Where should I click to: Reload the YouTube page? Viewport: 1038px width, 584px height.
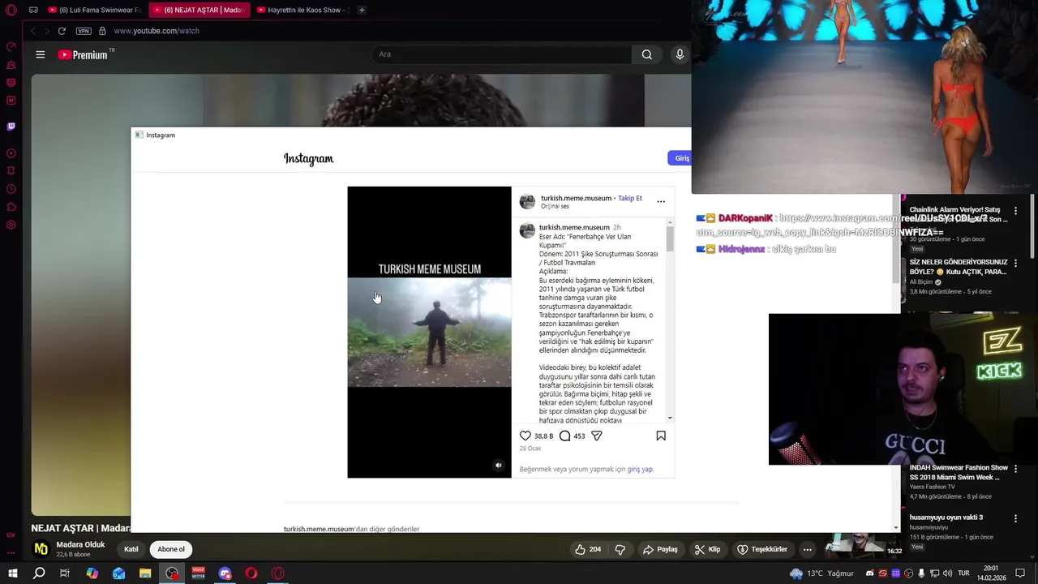pos(62,31)
